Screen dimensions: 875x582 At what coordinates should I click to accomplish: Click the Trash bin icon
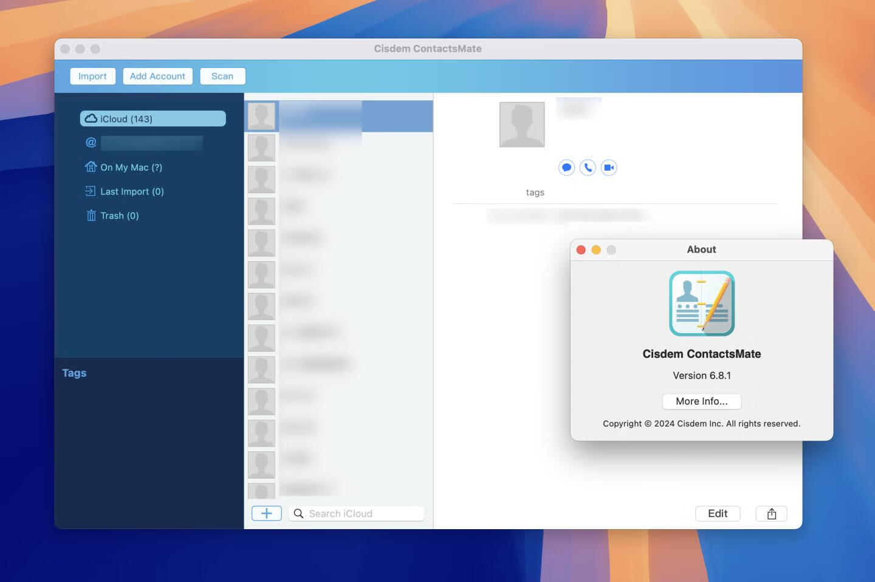click(x=91, y=215)
